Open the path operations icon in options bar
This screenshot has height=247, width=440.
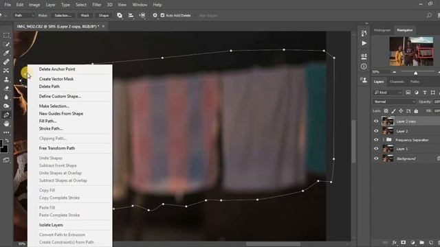coord(120,15)
